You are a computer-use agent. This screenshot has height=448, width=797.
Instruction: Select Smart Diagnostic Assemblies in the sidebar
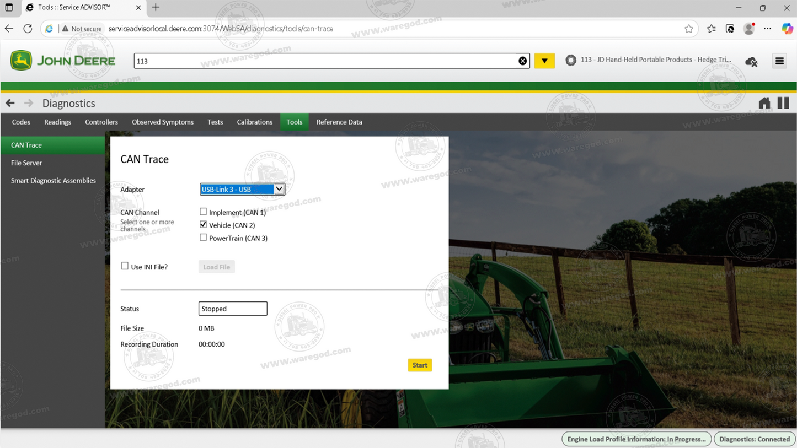pyautogui.click(x=53, y=180)
